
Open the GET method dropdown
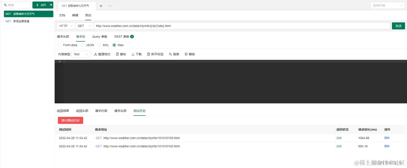[x=84, y=26]
